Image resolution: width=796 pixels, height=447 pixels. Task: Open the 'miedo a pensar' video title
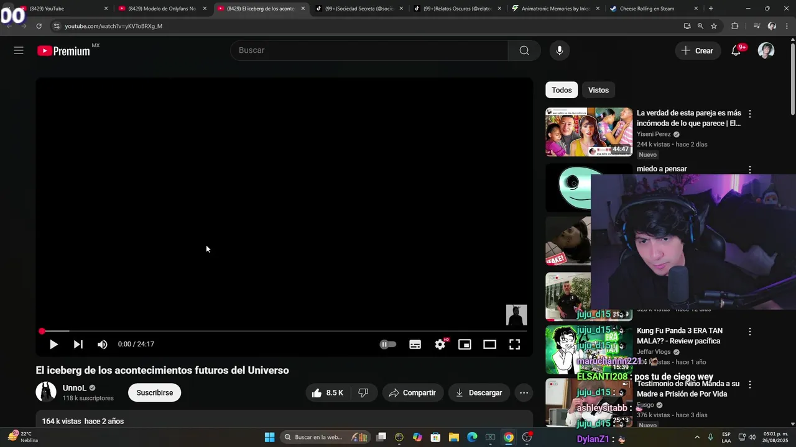(x=662, y=169)
